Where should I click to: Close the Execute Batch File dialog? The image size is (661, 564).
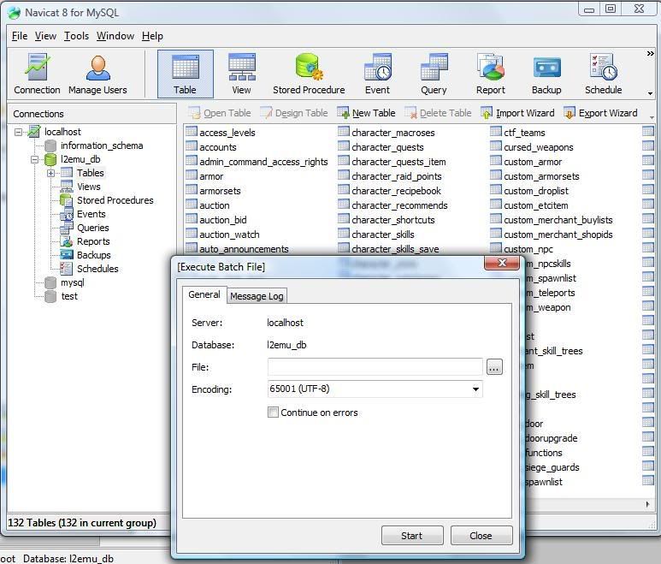tap(502, 263)
